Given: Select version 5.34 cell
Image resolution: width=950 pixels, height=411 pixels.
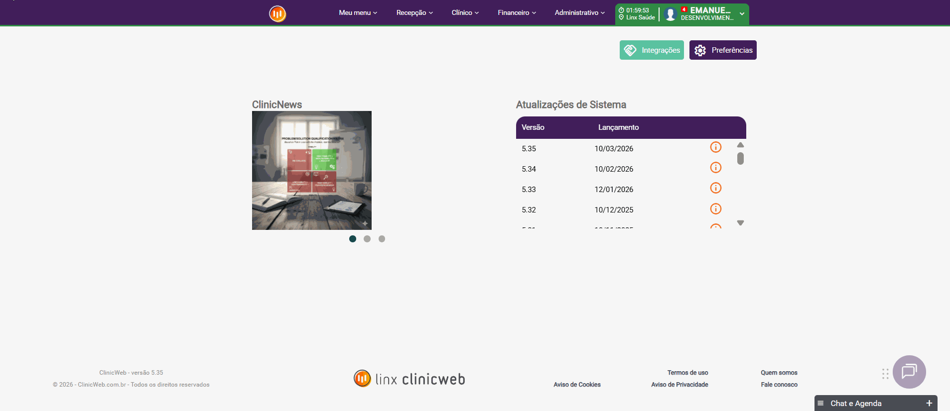Looking at the screenshot, I should 529,169.
